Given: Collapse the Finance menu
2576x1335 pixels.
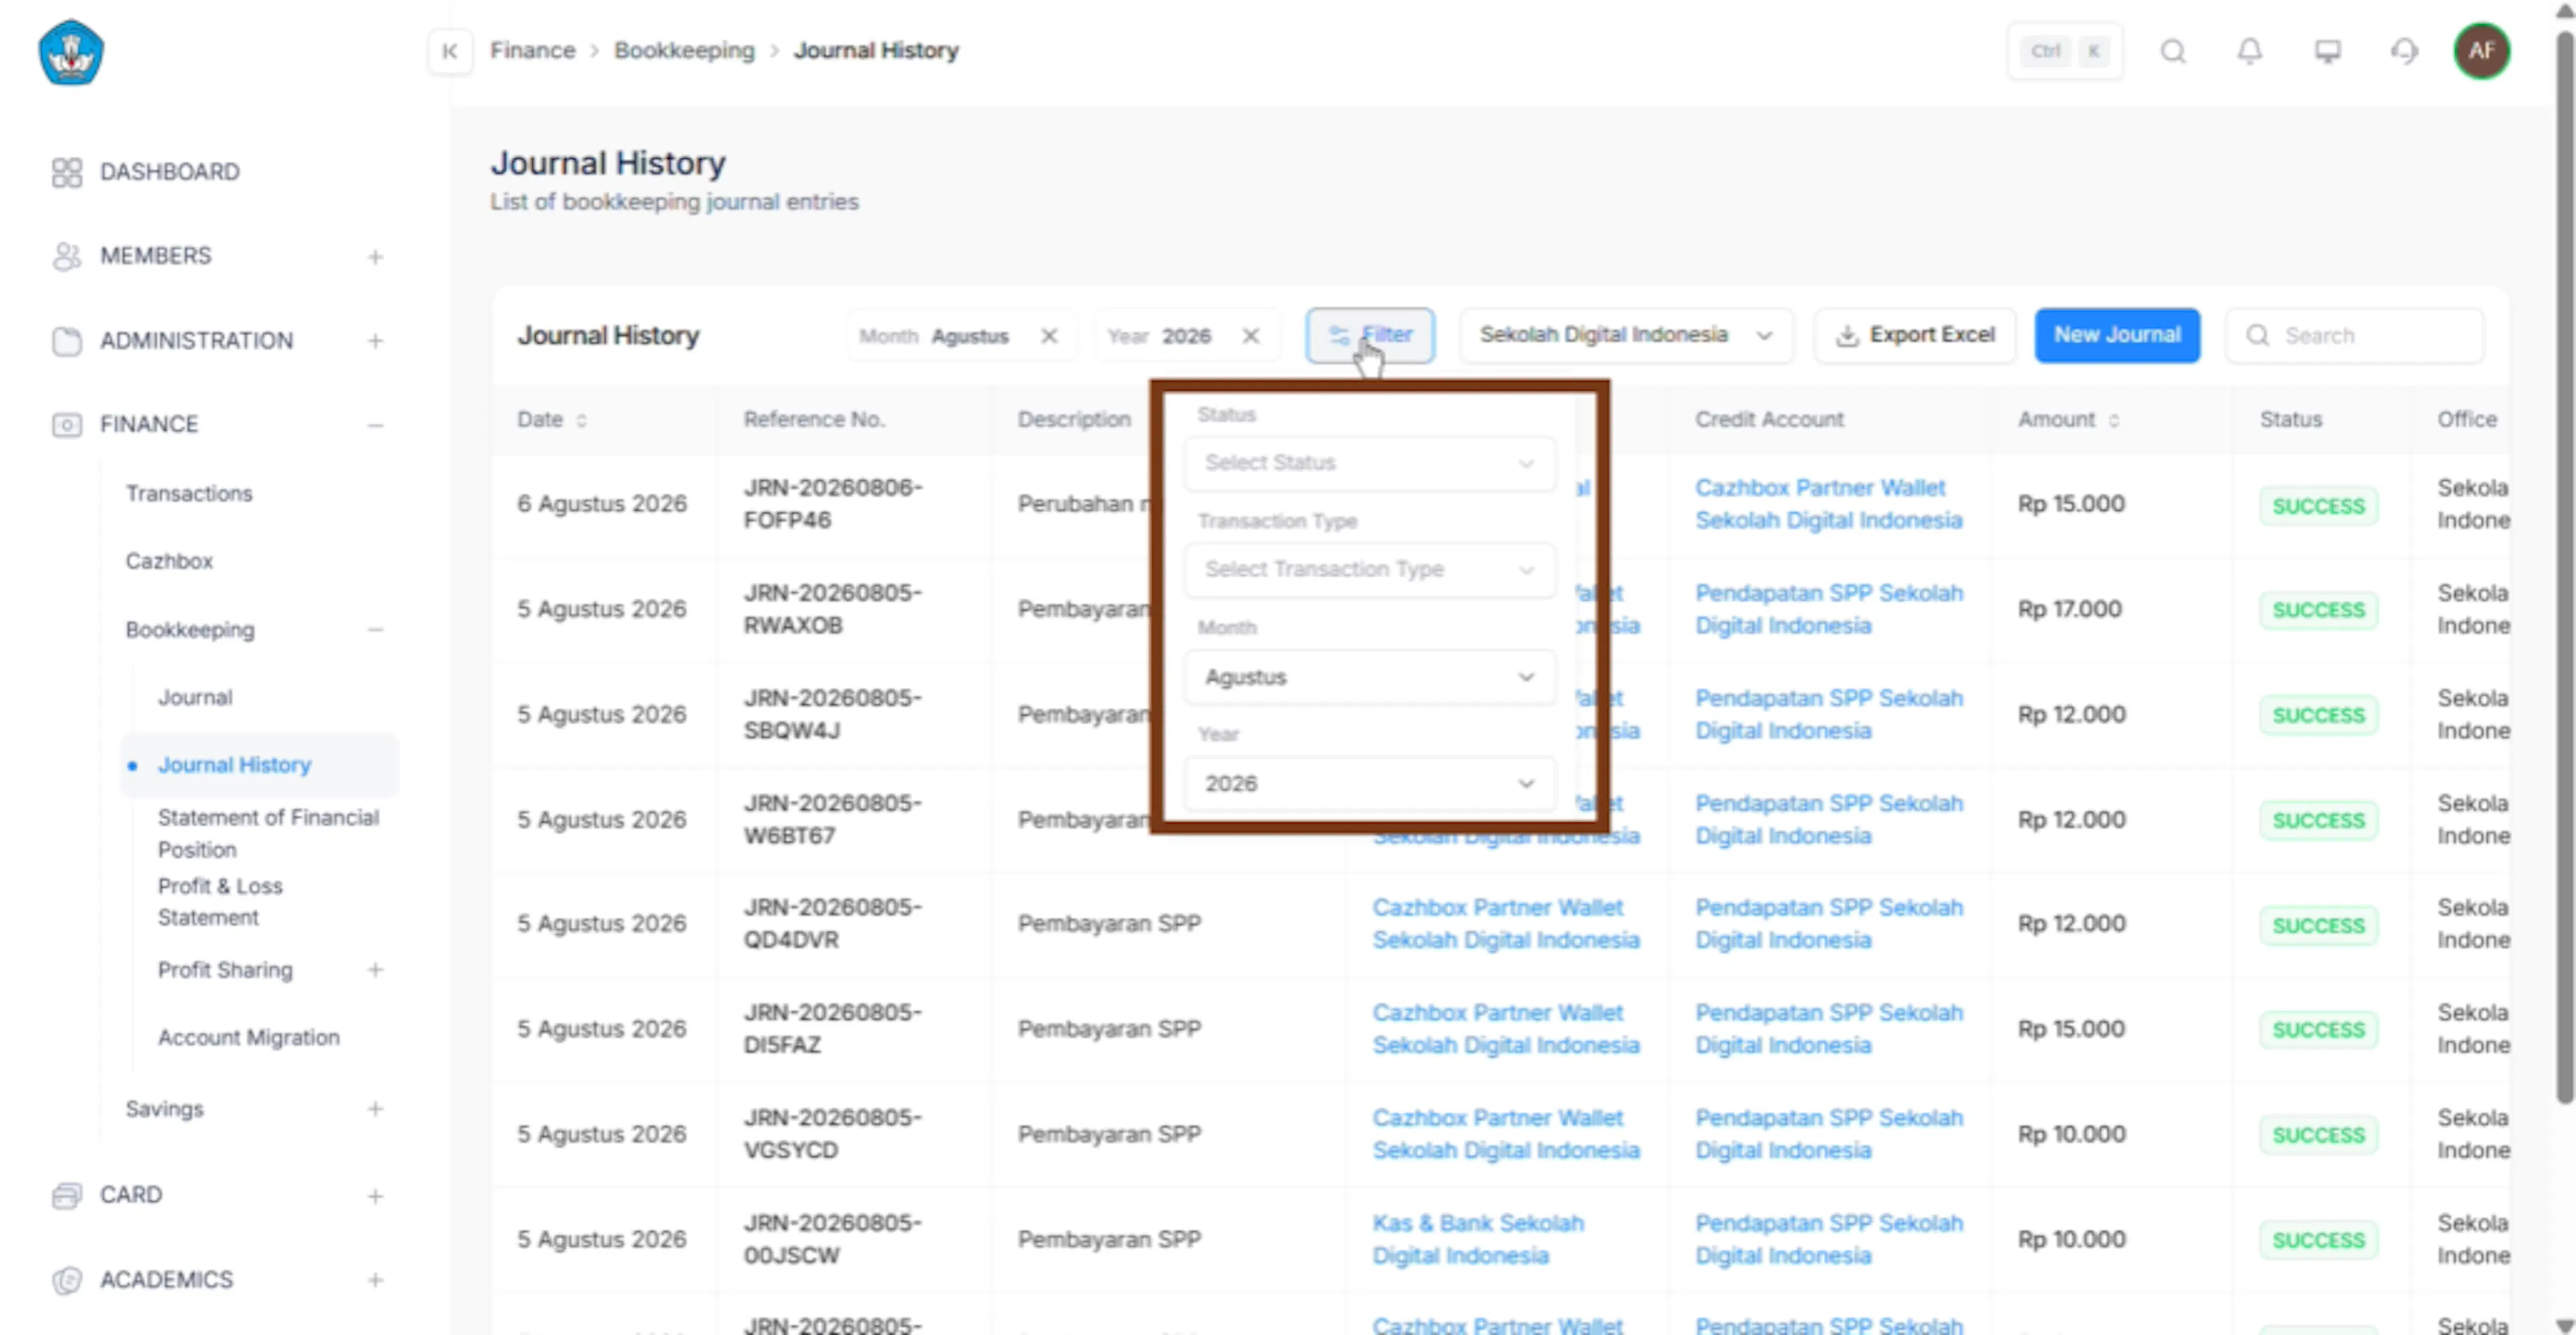Looking at the screenshot, I should point(375,426).
